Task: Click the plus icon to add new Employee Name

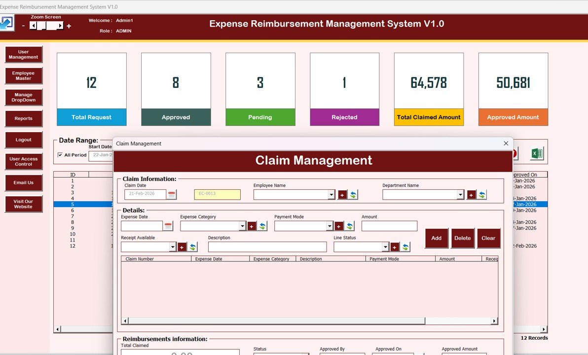Action: [x=342, y=194]
